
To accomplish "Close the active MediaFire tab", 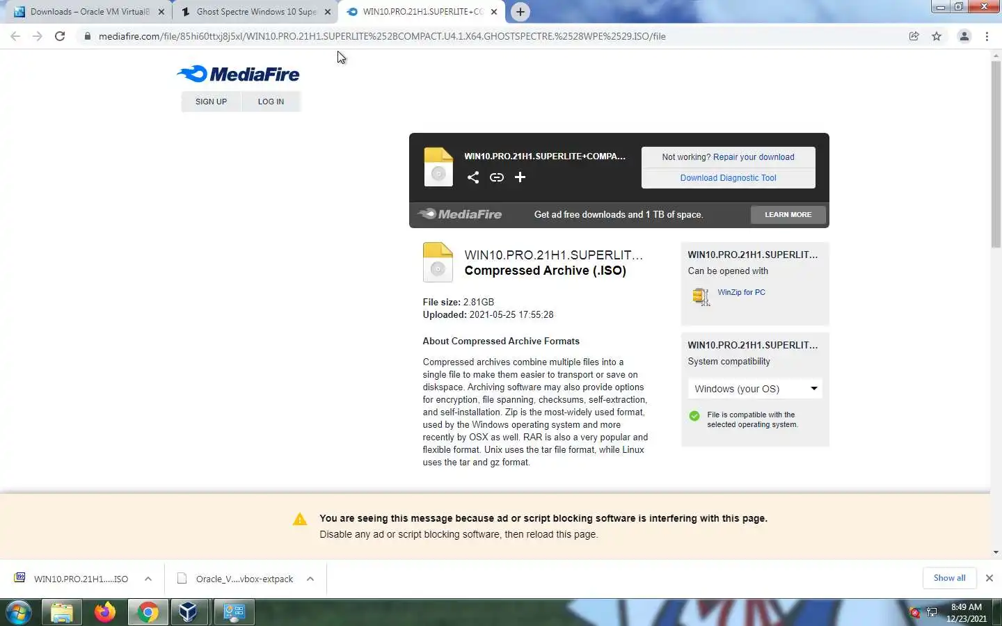I will (494, 12).
